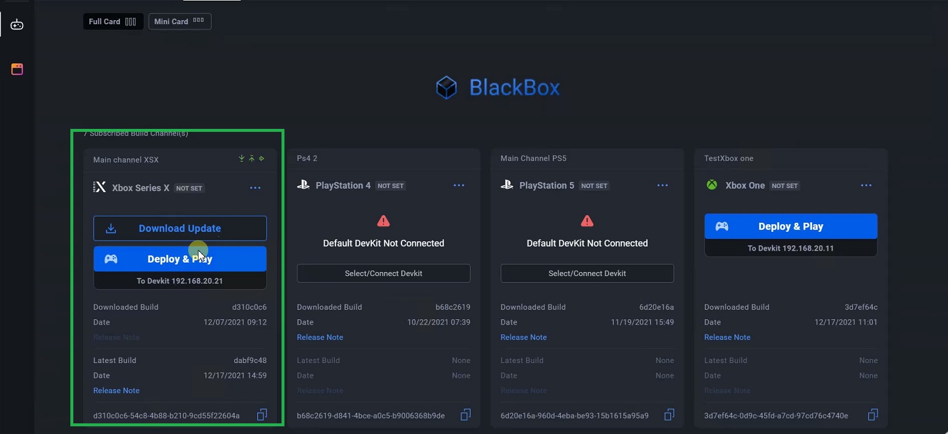Click the date 11/19/2021 15:49
Image resolution: width=948 pixels, height=434 pixels.
642,323
